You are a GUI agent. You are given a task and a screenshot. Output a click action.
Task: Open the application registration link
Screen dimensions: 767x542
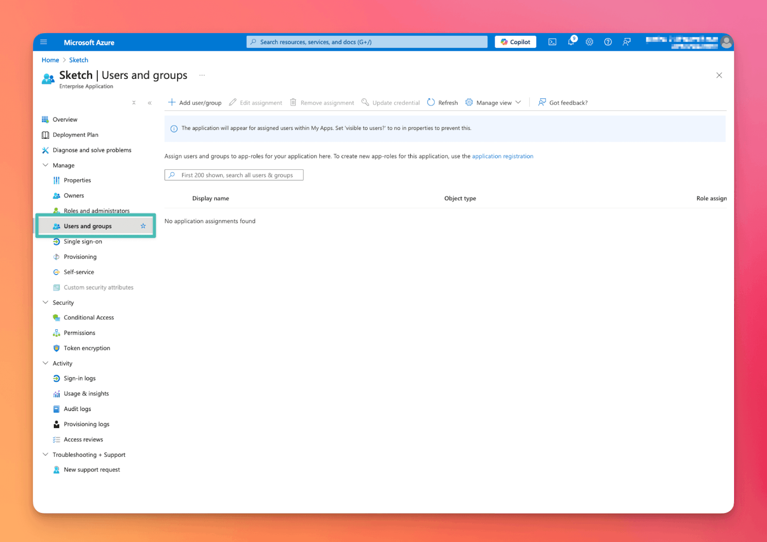click(x=503, y=156)
